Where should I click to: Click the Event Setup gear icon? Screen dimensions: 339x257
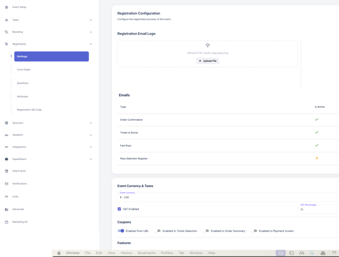pos(6,7)
